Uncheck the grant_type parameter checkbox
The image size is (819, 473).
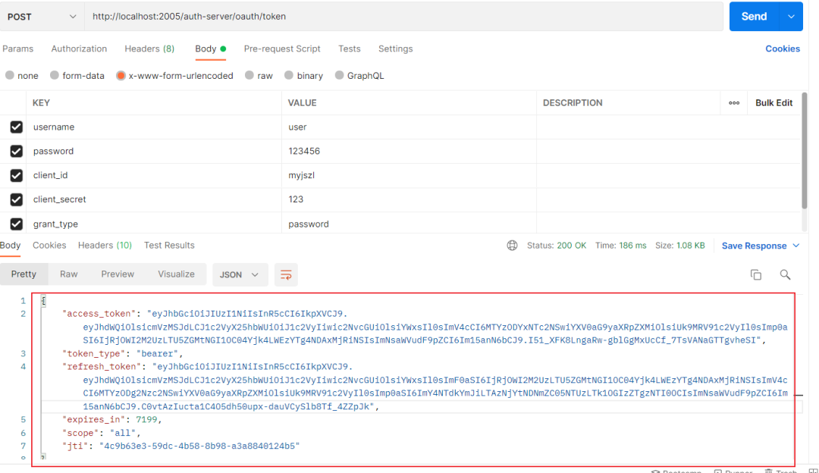(x=16, y=224)
